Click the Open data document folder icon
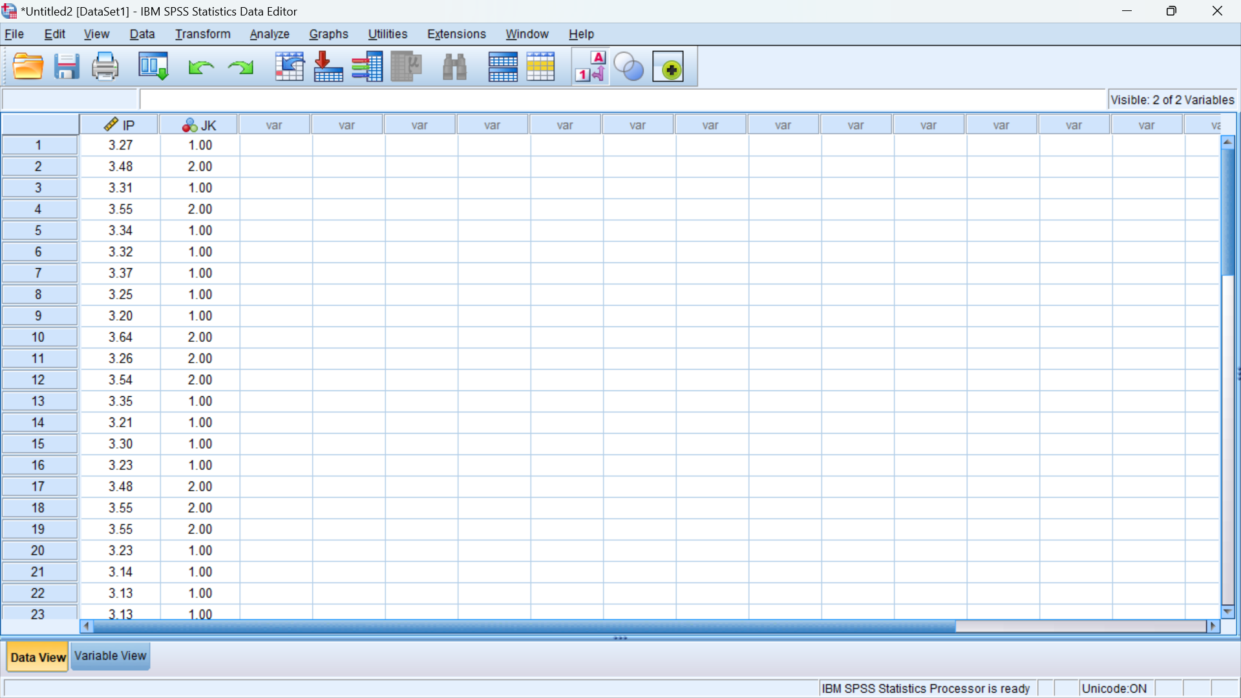Screen dimensions: 1241x698 [28, 67]
